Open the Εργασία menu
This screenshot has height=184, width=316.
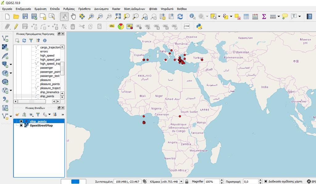(7, 9)
